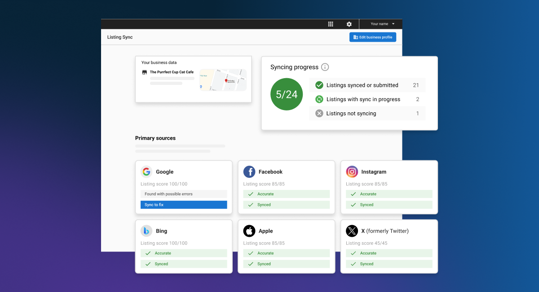Viewport: 539px width, 292px height.
Task: Click the Google logo icon
Action: pyautogui.click(x=146, y=172)
